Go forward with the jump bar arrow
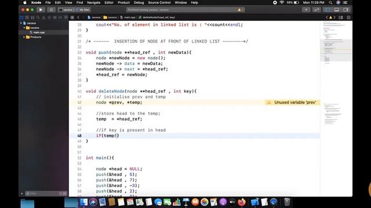371x208 pixels. point(83,17)
